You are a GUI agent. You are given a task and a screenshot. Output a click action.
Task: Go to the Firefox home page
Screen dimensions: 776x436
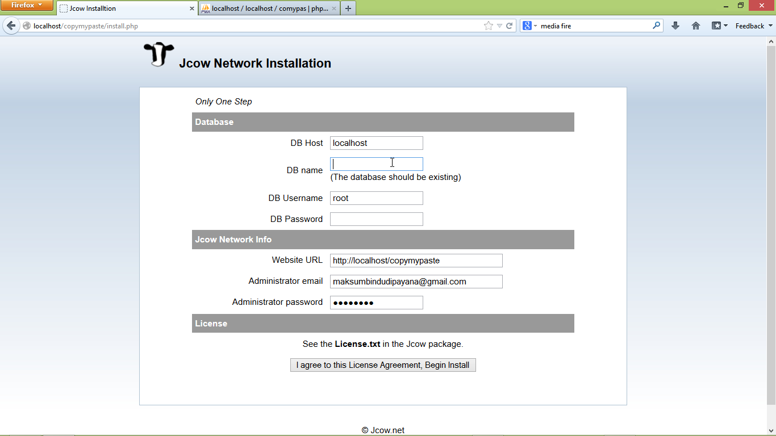[x=696, y=26]
